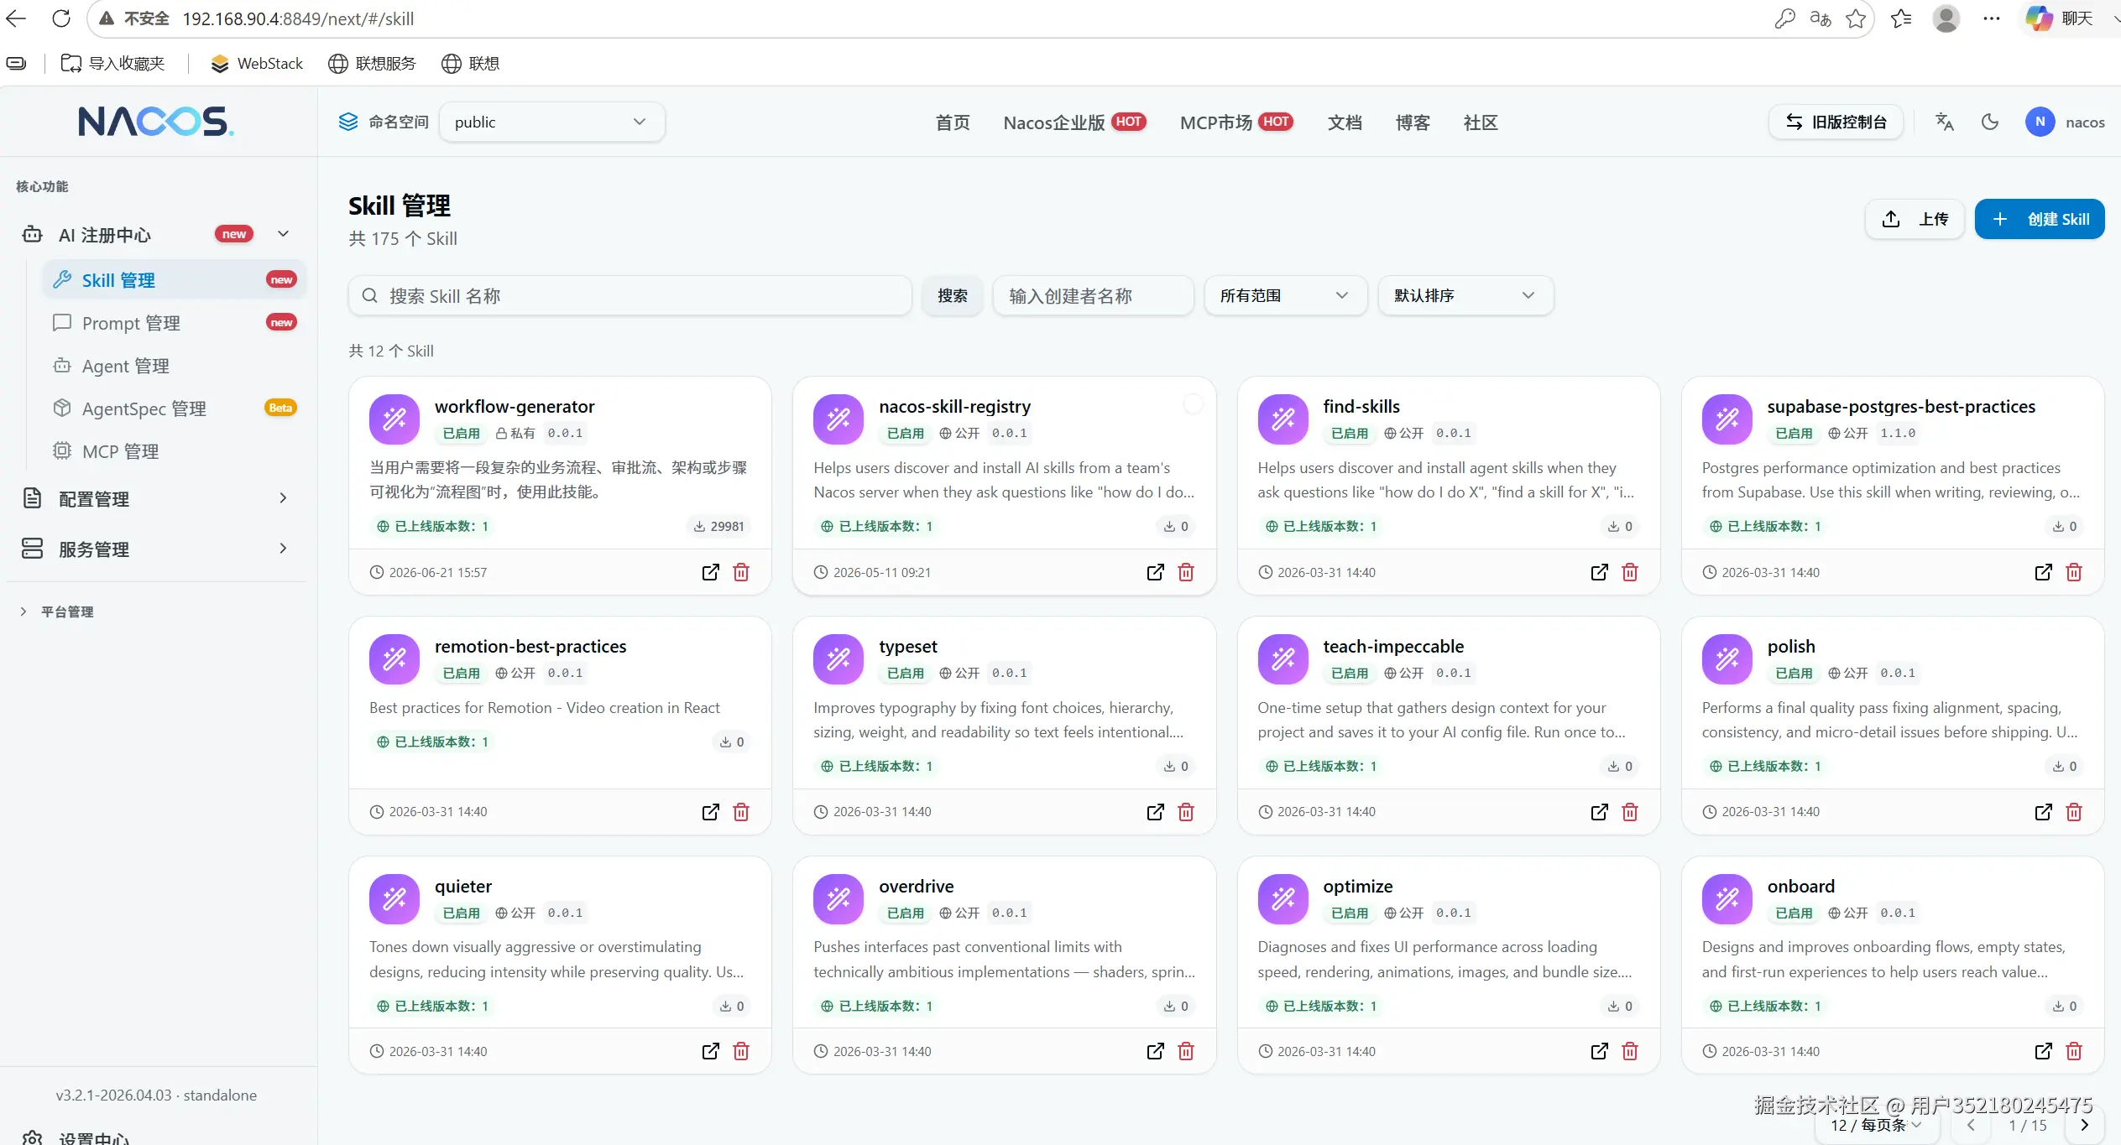Delete the nacos-skill-registry skill
Screen dimensions: 2121x1145
point(1186,572)
